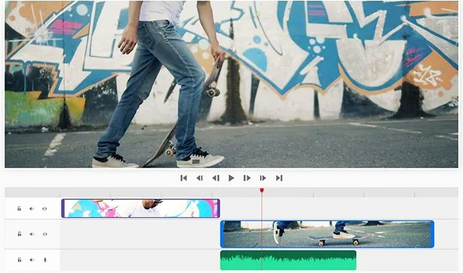The image size is (463, 273).
Task: Click the rewind double-arrow button
Action: point(200,178)
